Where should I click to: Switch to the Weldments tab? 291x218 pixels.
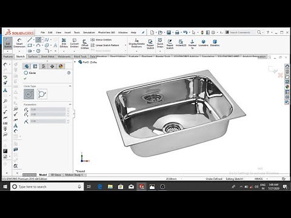[64, 56]
